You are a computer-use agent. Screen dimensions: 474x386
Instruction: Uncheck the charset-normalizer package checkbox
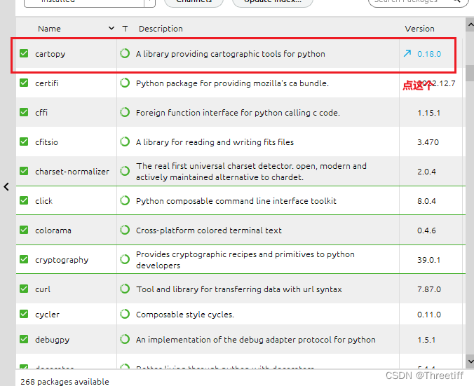(x=24, y=171)
